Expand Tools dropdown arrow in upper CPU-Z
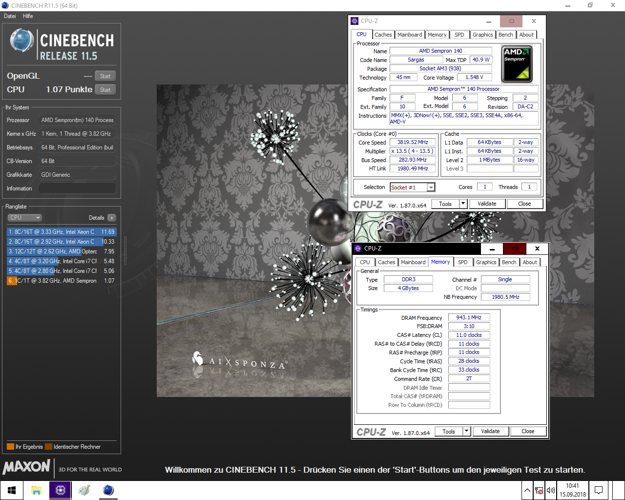Screen dimensions: 625x500 click(x=463, y=204)
